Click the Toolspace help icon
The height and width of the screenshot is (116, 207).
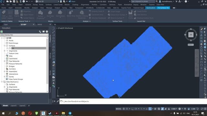(47, 32)
